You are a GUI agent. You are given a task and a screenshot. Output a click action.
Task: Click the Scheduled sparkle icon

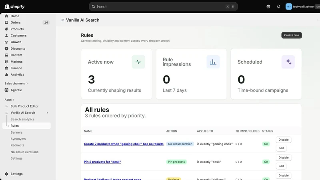[288, 62]
